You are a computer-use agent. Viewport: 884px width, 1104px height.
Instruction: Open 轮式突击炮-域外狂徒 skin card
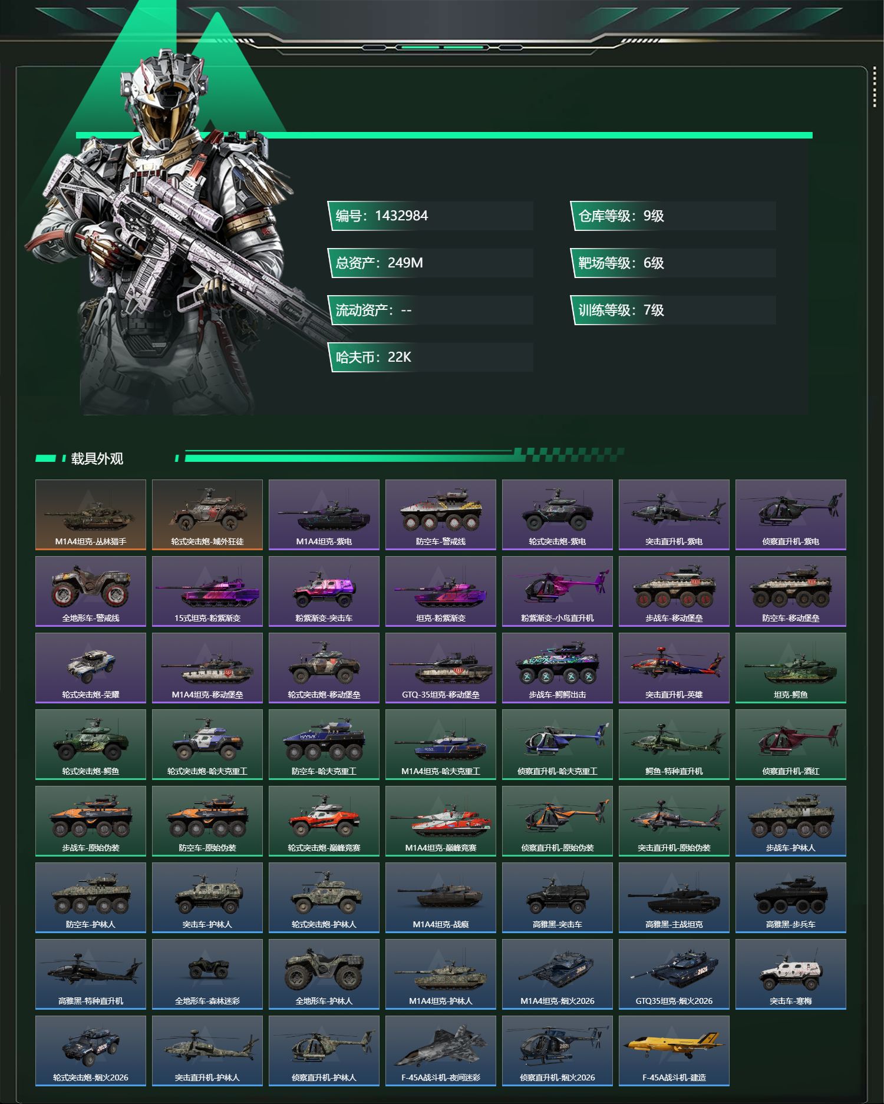pos(207,514)
